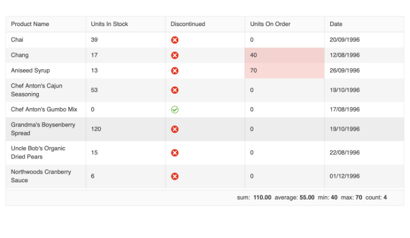Click Northwoods Cranberry Sauce discontinued icon
This screenshot has height=238, width=410.
(175, 176)
